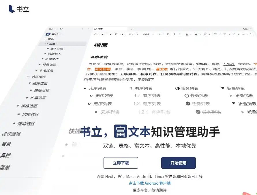
Task: Collapse the 选区操作 outline section
Action: tap(29, 77)
